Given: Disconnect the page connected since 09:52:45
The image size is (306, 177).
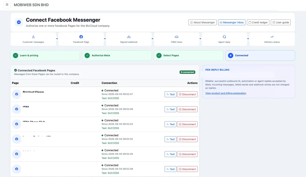Looking at the screenshot, I should click(187, 154).
